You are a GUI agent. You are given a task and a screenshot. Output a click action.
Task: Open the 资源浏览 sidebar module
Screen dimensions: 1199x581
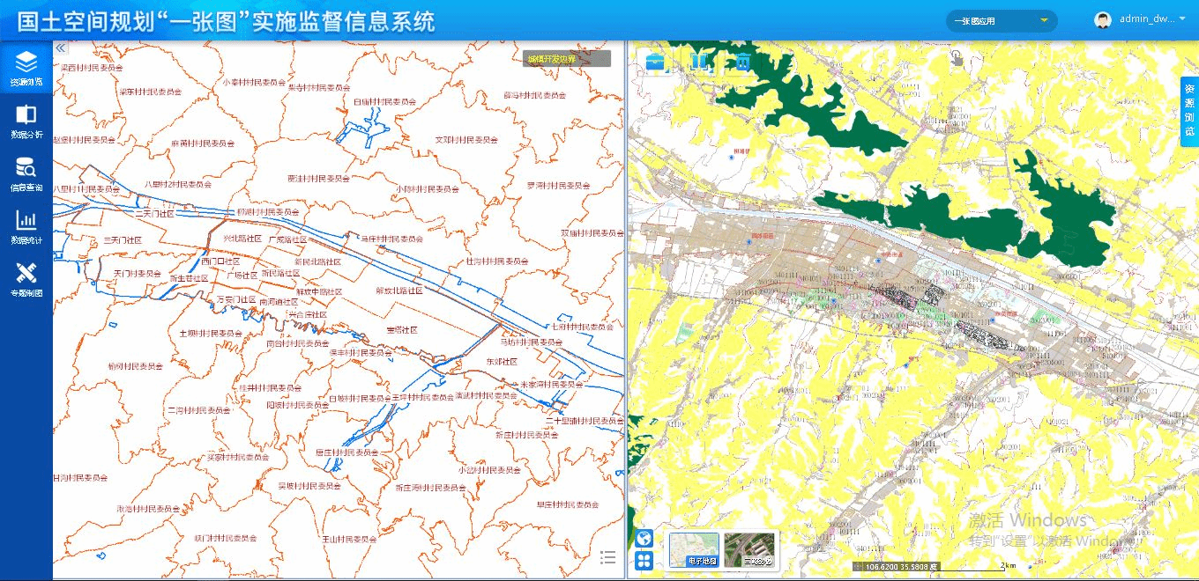pyautogui.click(x=26, y=69)
